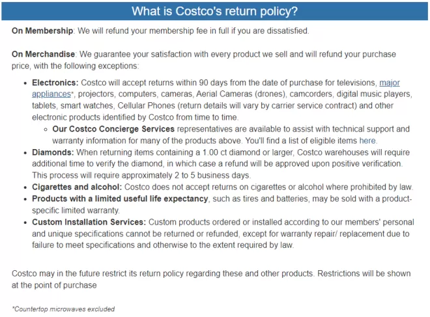
Task: Select the "On Merchandise" bold label
Action: coord(44,54)
